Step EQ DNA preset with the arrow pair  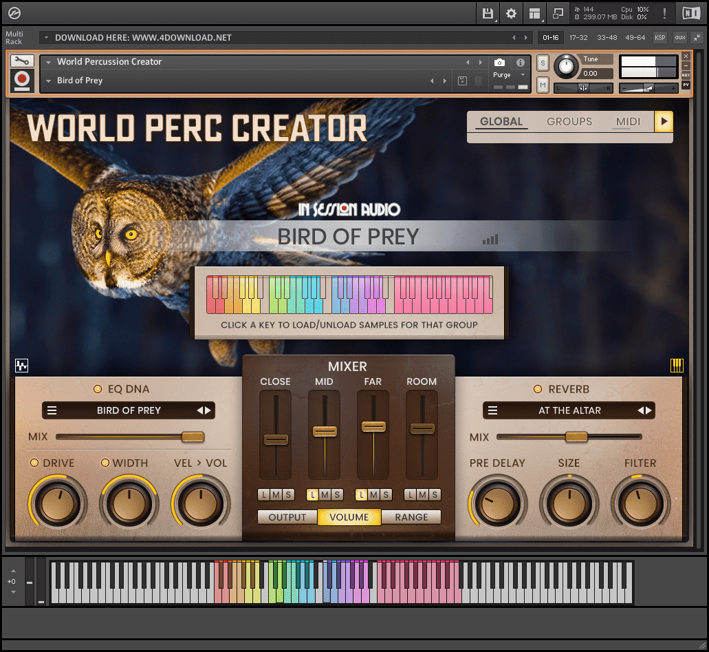click(x=204, y=410)
